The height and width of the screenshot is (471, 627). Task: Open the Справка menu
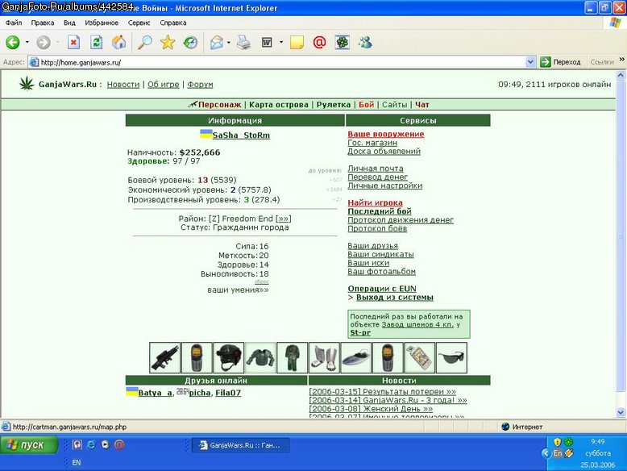[x=173, y=23]
